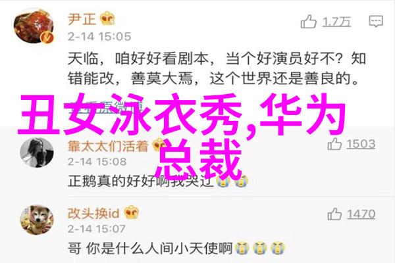Select the comment text 哥 你是什么人间小天使啊
The image size is (395, 263).
pyautogui.click(x=149, y=249)
